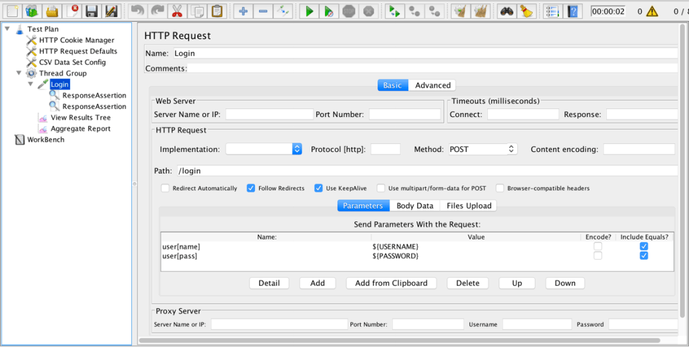Start the test with green play icon
This screenshot has width=689, height=347.
tap(310, 11)
